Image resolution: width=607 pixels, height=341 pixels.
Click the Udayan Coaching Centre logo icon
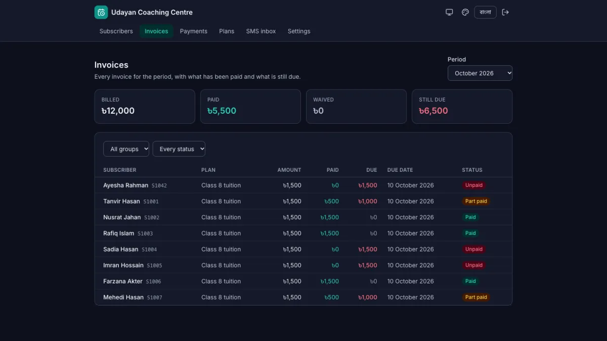click(101, 12)
